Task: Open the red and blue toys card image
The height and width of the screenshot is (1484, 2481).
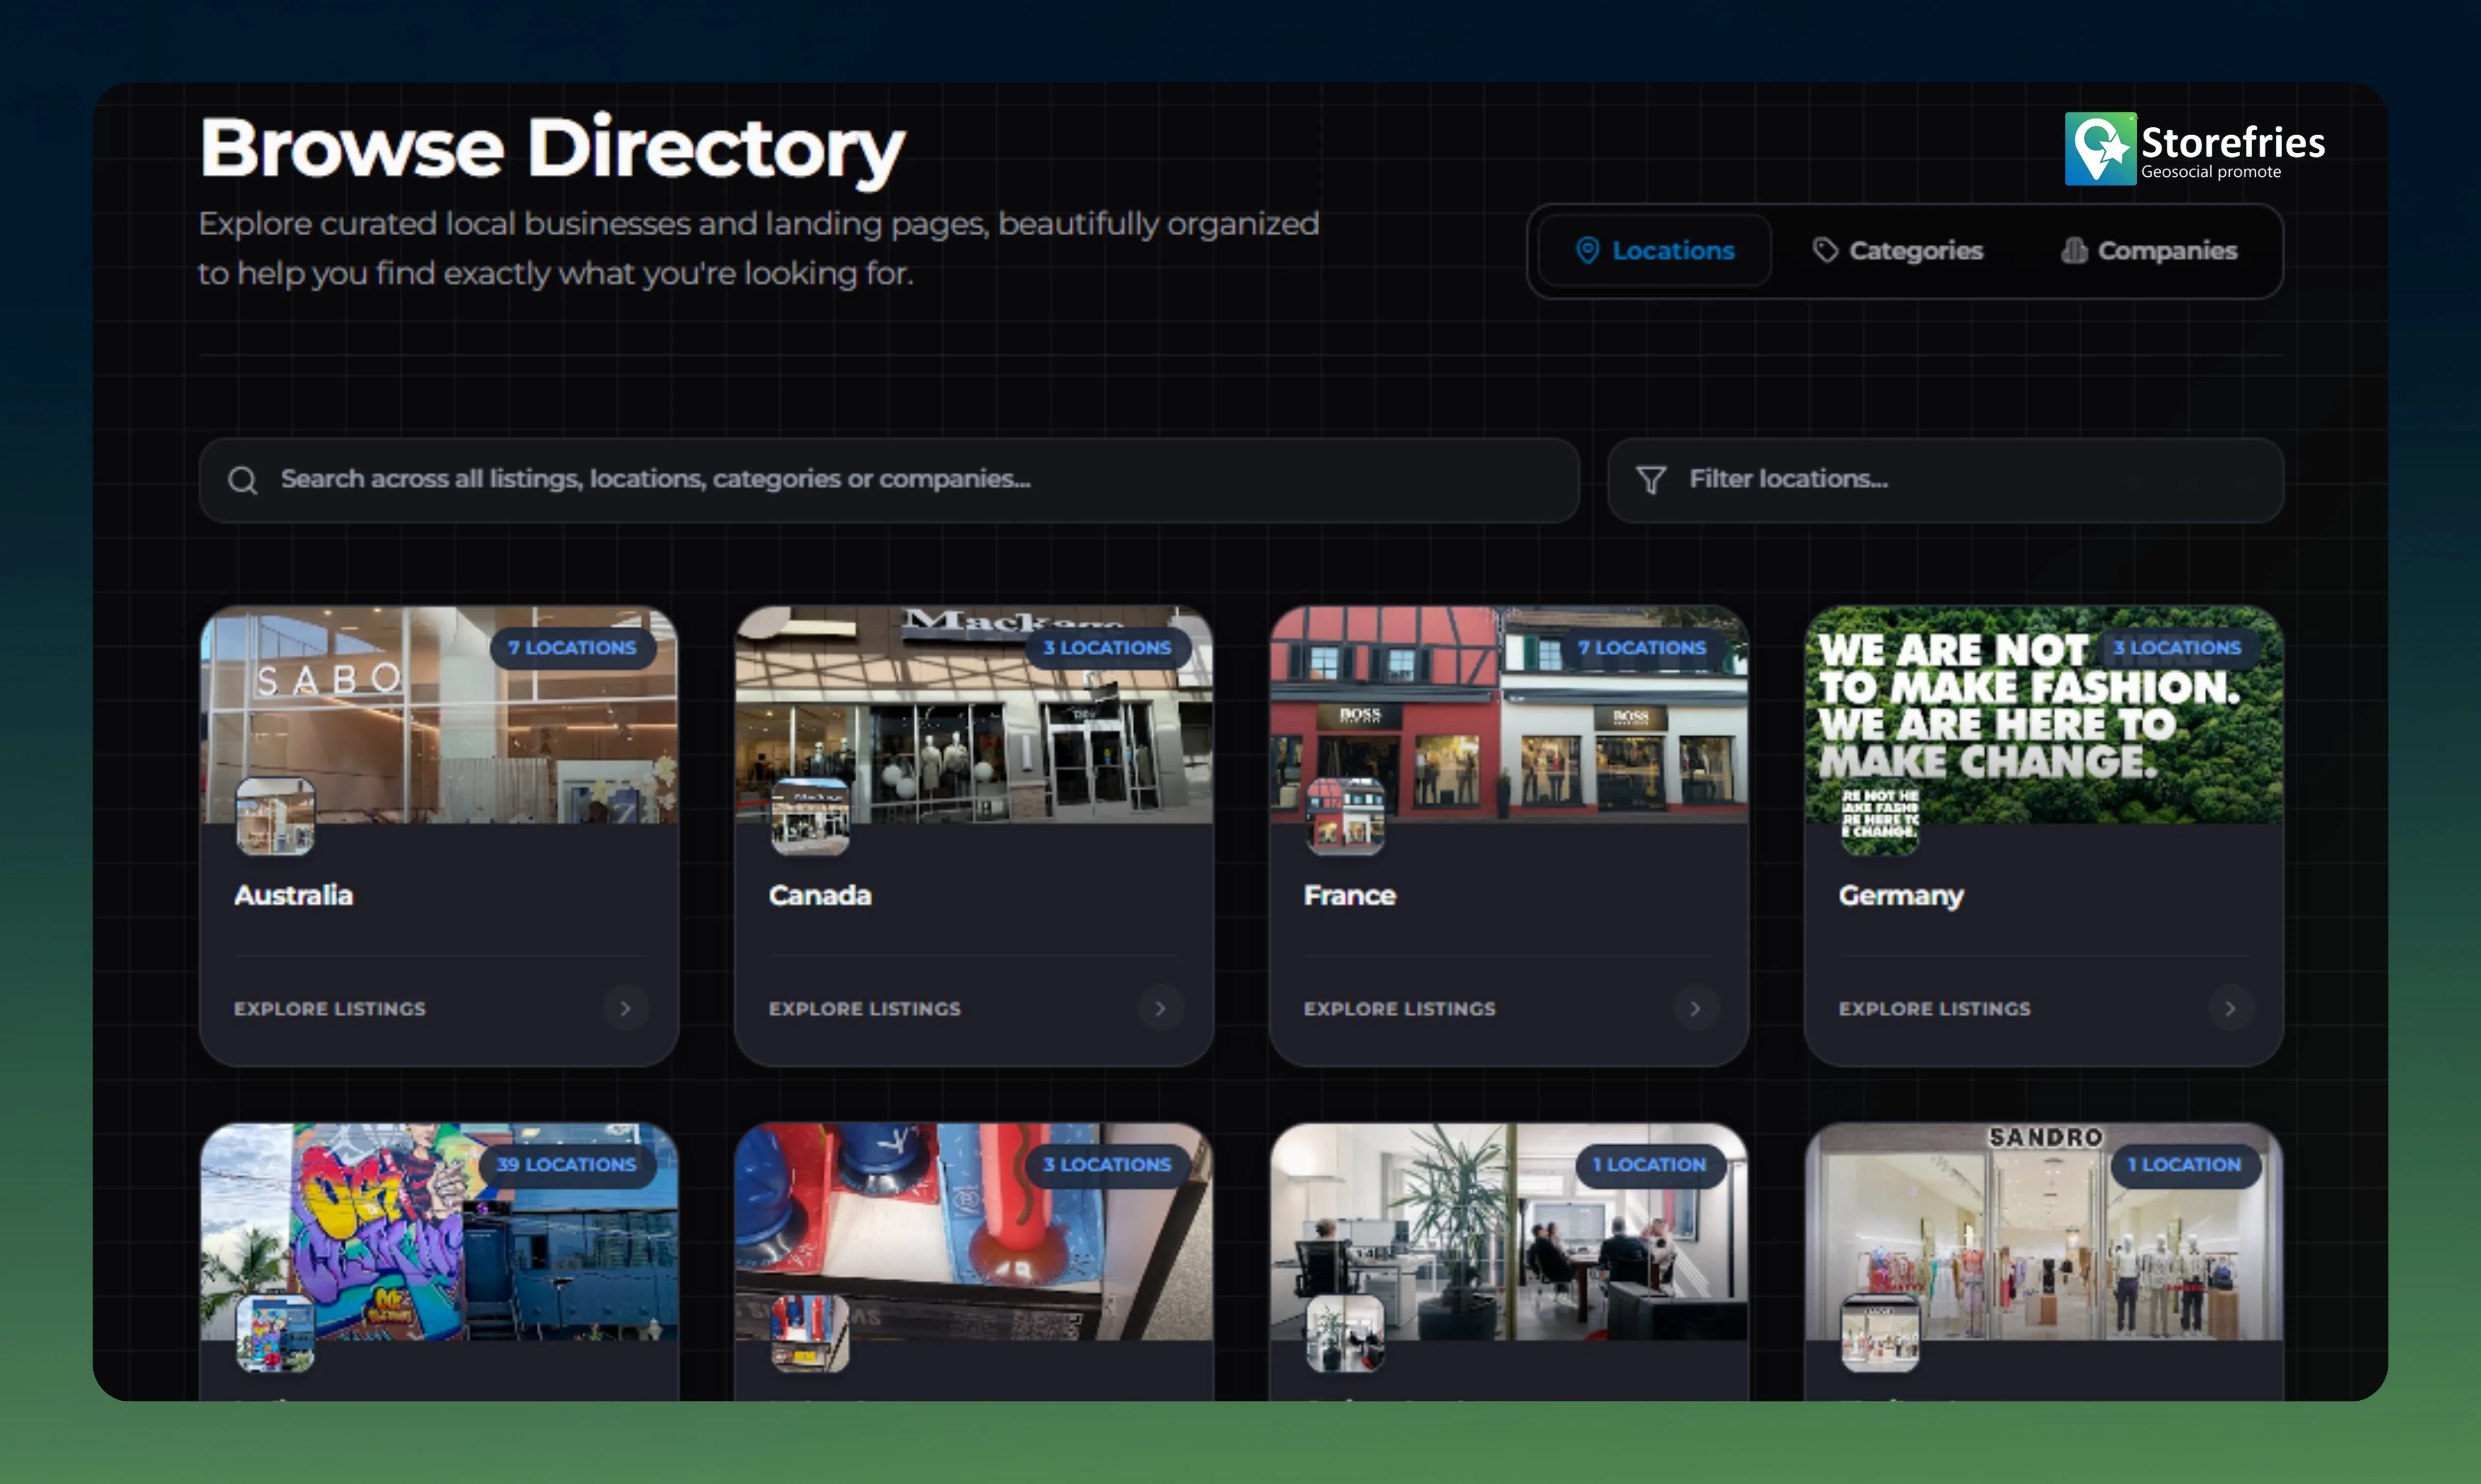Action: 974,1232
